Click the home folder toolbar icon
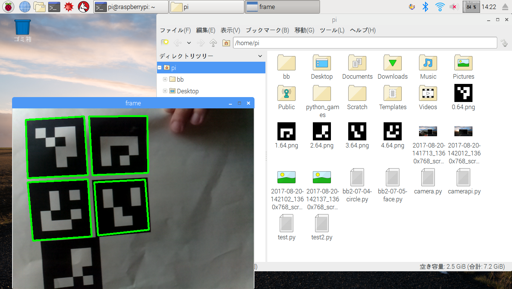This screenshot has width=512, height=289. coord(226,43)
